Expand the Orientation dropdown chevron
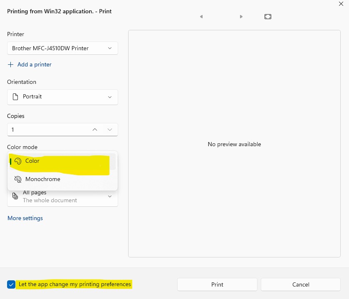 pyautogui.click(x=110, y=97)
